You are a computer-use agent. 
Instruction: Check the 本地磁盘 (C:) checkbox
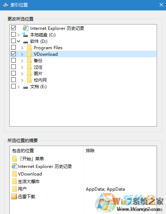pos(14,35)
